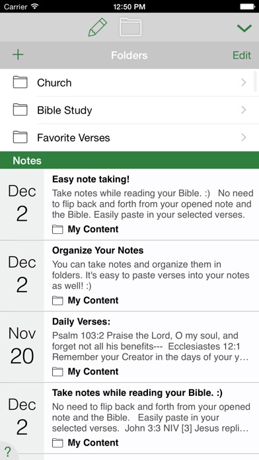Collapse panel with green checkmark chevron

244,28
